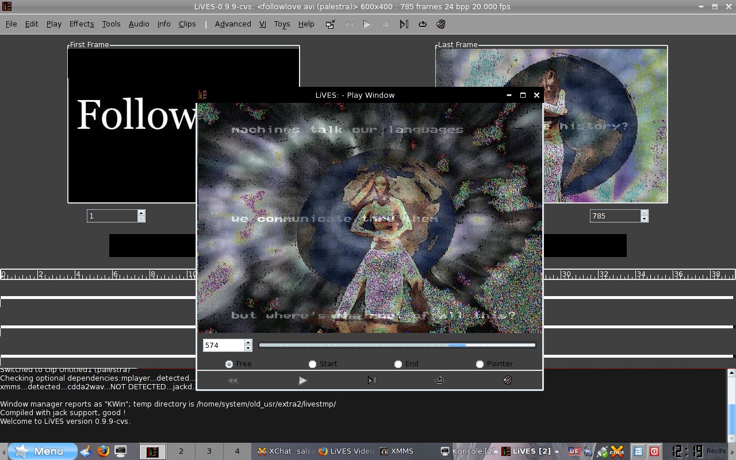Toggle loop icon in the main toolbar

point(423,24)
